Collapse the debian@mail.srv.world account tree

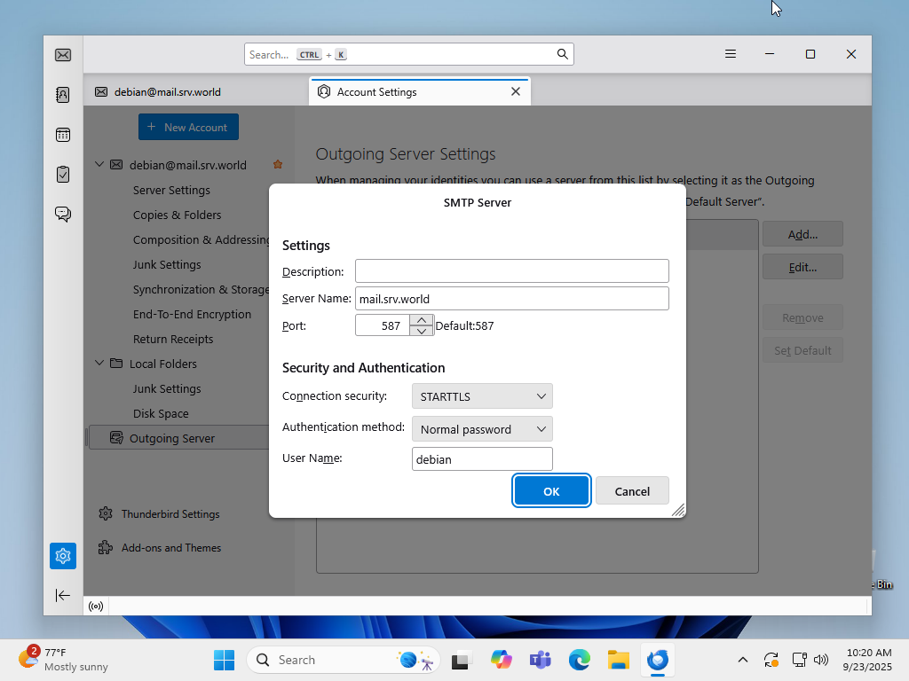click(99, 164)
